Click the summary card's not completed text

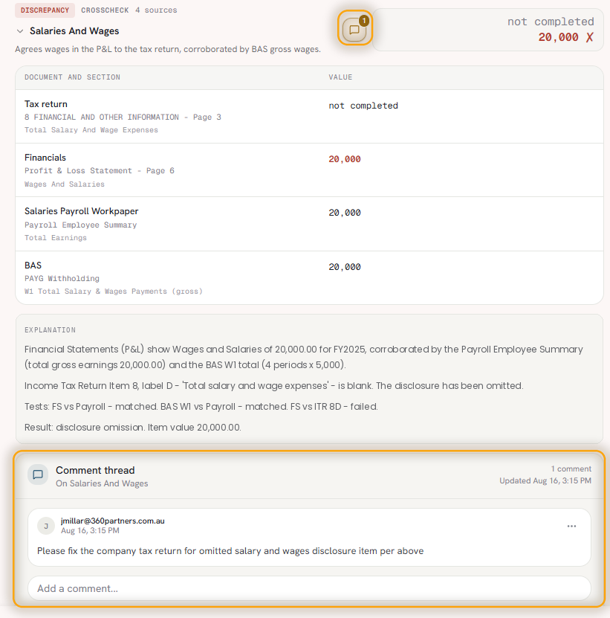(551, 22)
